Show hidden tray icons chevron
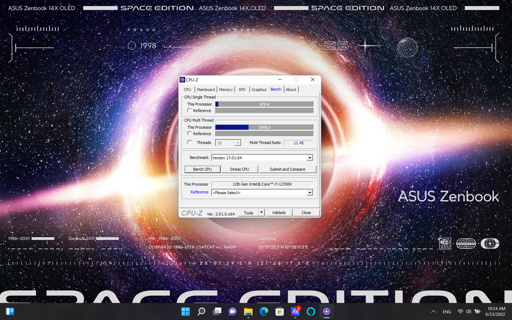Image resolution: width=512 pixels, height=320 pixels. click(x=433, y=312)
